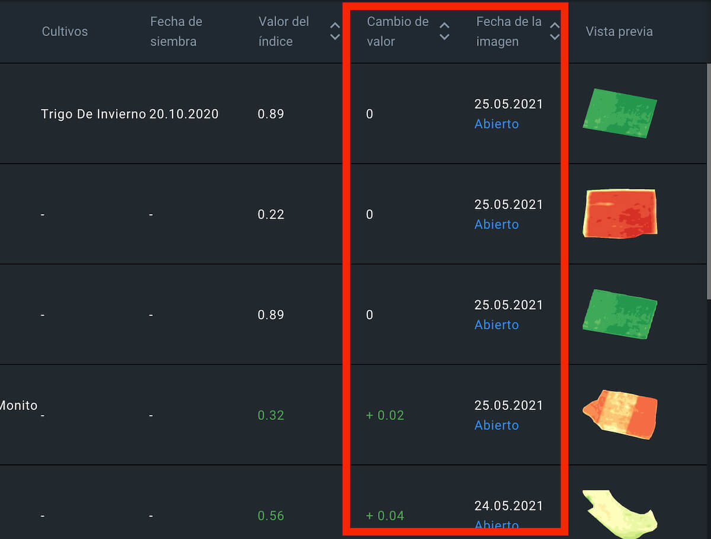Open Abierto link under date 24.05.2021
Screen dimensions: 711x539
pyautogui.click(x=497, y=525)
